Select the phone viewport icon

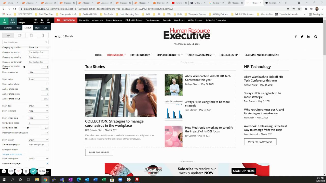coord(43,35)
